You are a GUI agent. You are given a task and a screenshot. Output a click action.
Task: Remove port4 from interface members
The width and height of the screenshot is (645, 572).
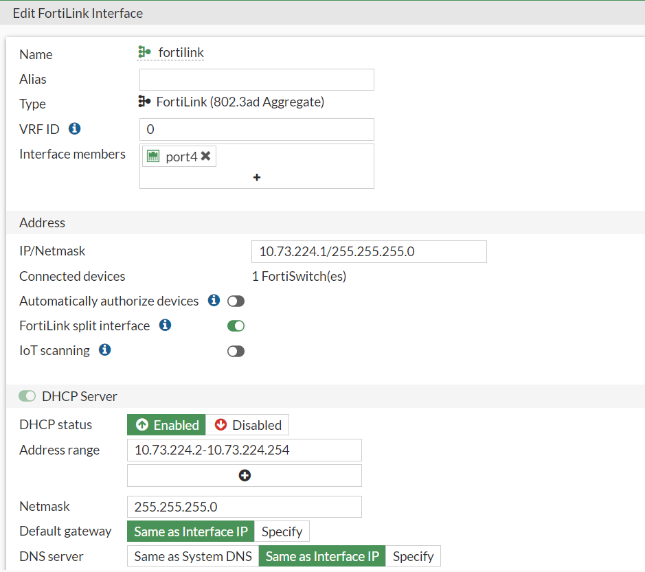click(206, 157)
